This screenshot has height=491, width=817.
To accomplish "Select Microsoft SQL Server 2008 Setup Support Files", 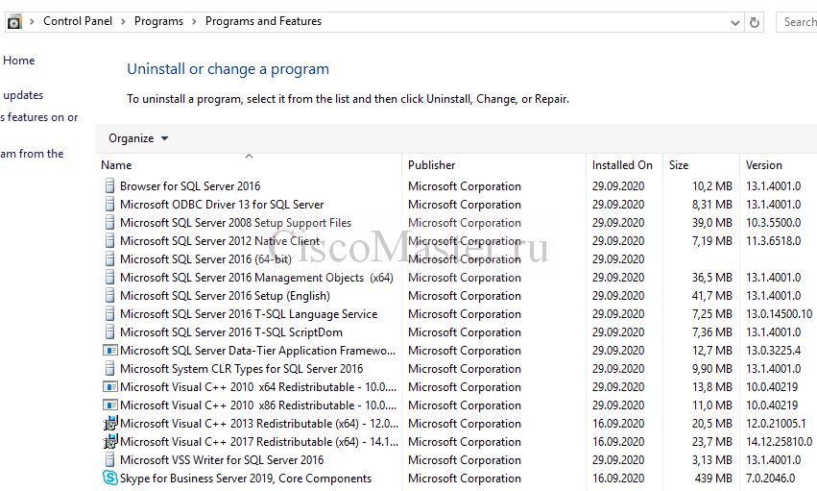I will (x=235, y=223).
